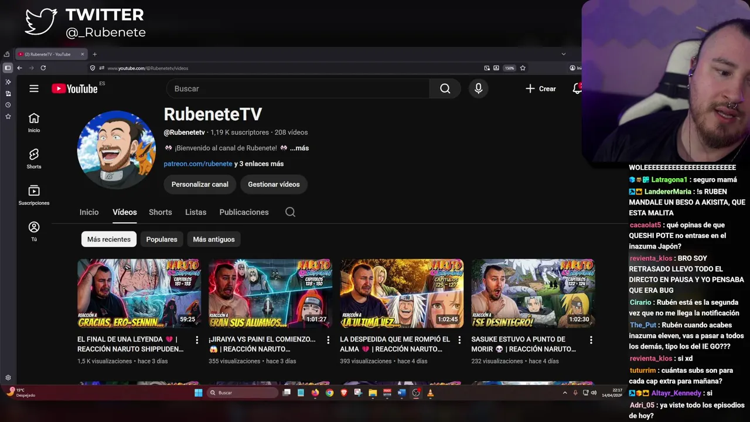Click Gestionar vídeos button
Image resolution: width=750 pixels, height=422 pixels.
pyautogui.click(x=274, y=184)
